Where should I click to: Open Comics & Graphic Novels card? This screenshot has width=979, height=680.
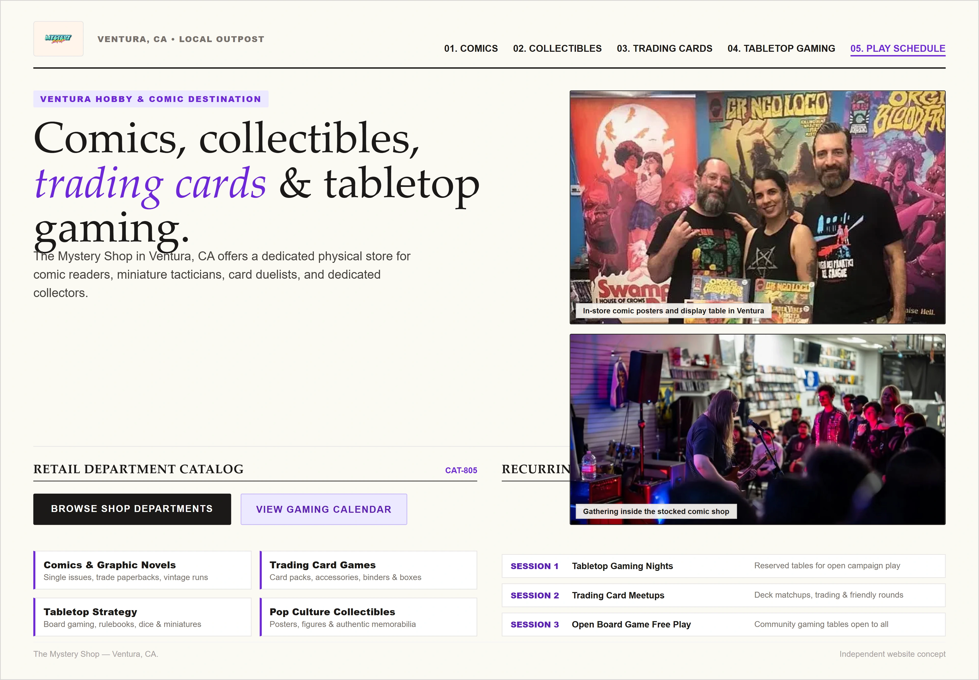142,570
